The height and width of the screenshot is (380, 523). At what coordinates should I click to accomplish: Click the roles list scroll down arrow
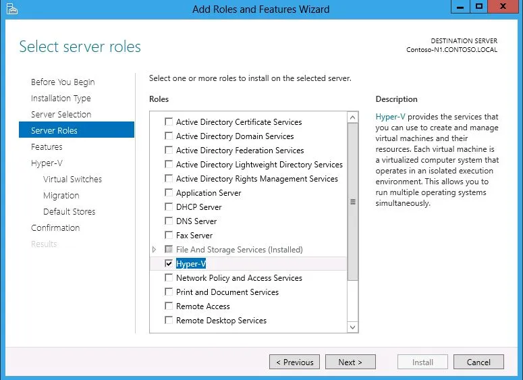click(352, 327)
